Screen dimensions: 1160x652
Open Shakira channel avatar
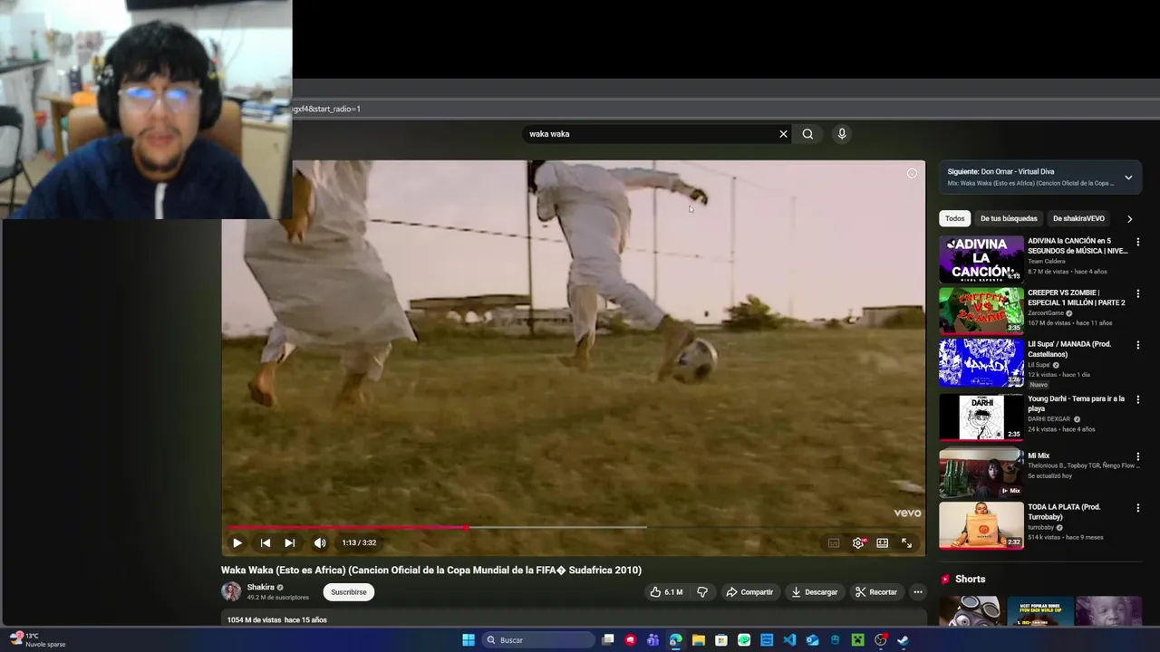[231, 591]
